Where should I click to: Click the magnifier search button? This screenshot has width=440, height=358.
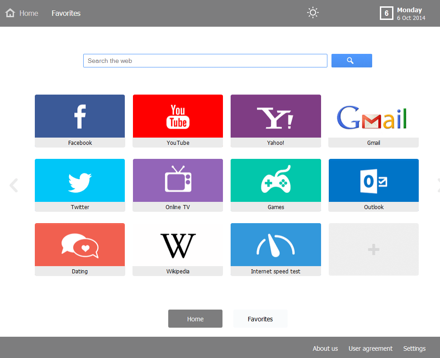point(352,61)
